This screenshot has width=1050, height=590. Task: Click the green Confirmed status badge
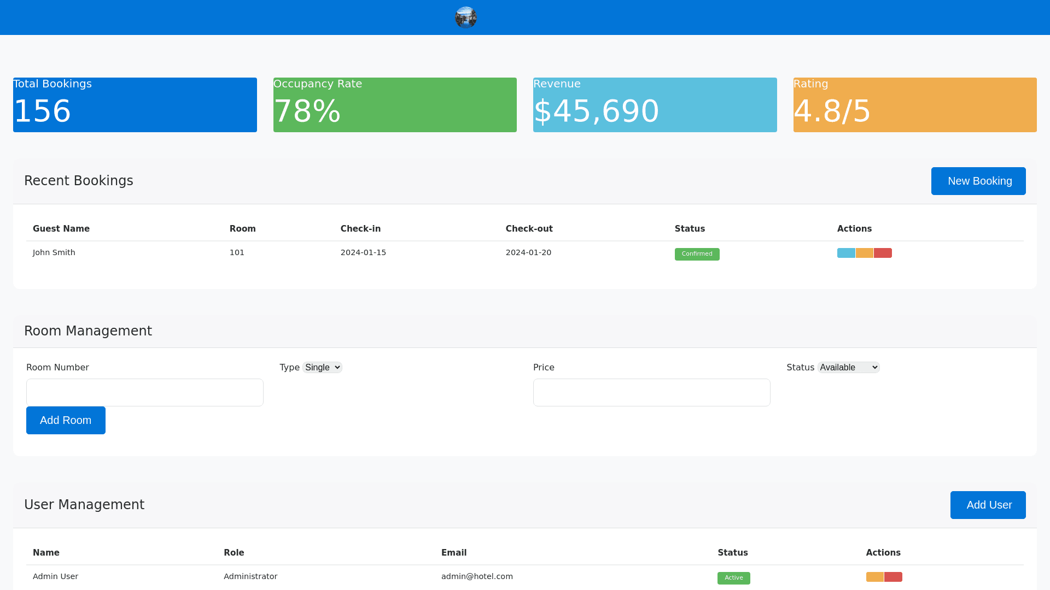(x=697, y=254)
